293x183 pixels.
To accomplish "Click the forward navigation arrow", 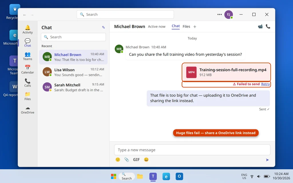I will click(32, 15).
